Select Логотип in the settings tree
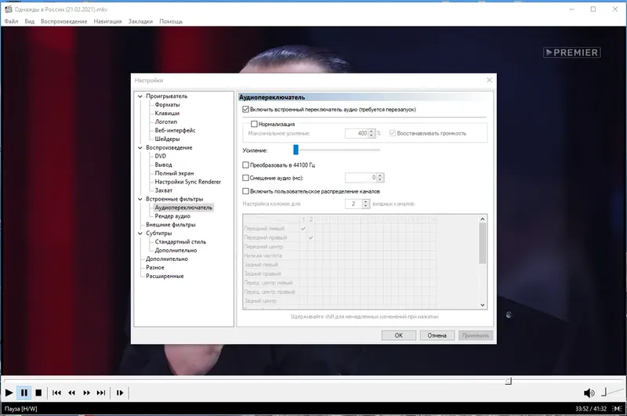 click(166, 121)
